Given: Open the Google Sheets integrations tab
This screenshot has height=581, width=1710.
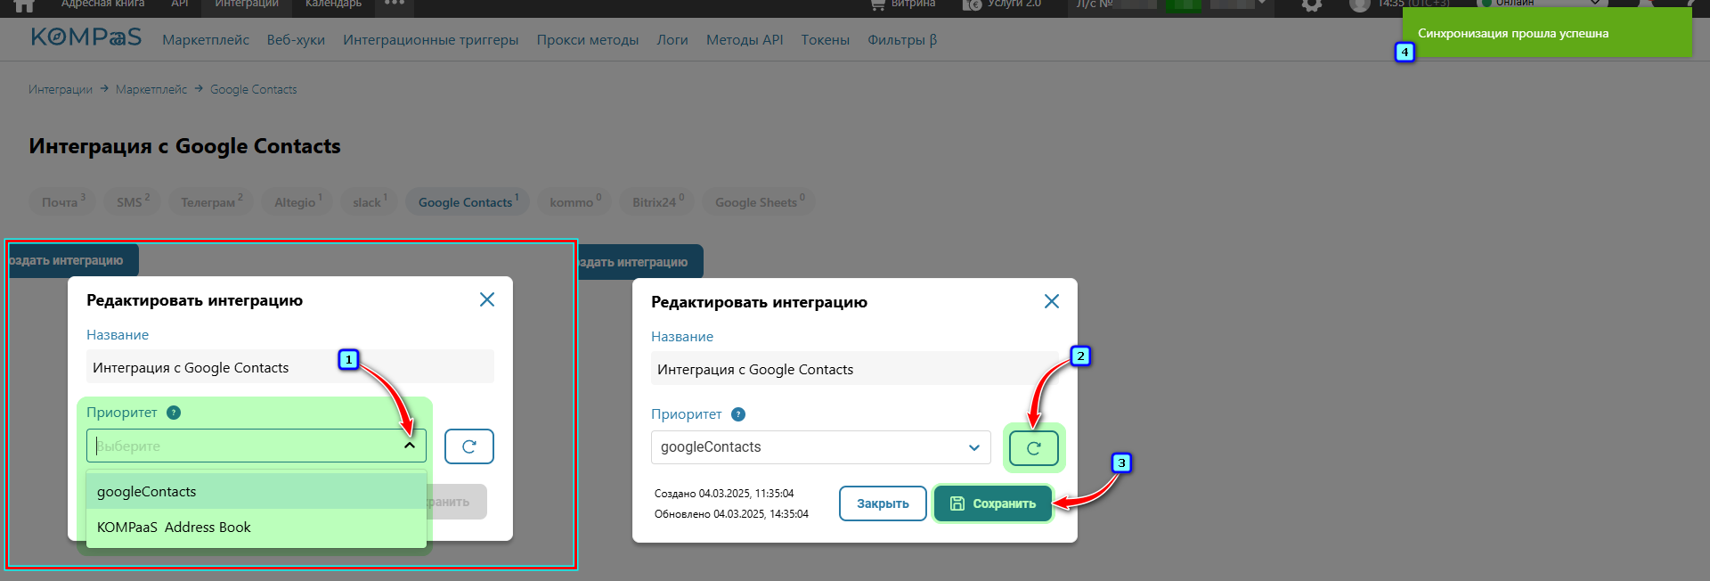Looking at the screenshot, I should point(759,201).
